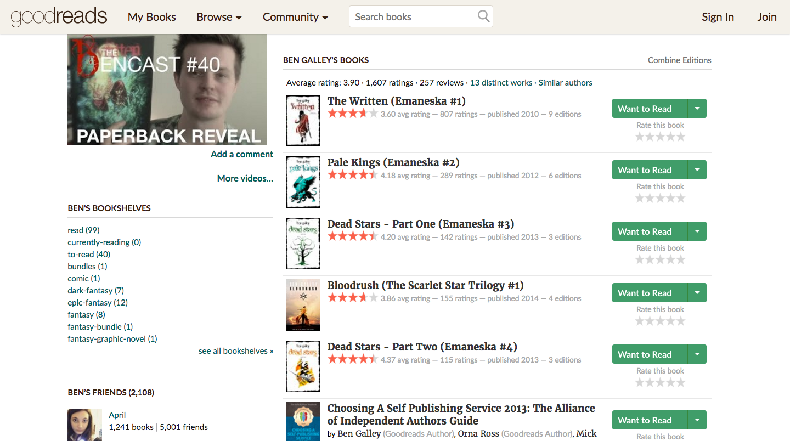This screenshot has width=790, height=441.
Task: Click Add a comment link
Action: click(x=242, y=154)
